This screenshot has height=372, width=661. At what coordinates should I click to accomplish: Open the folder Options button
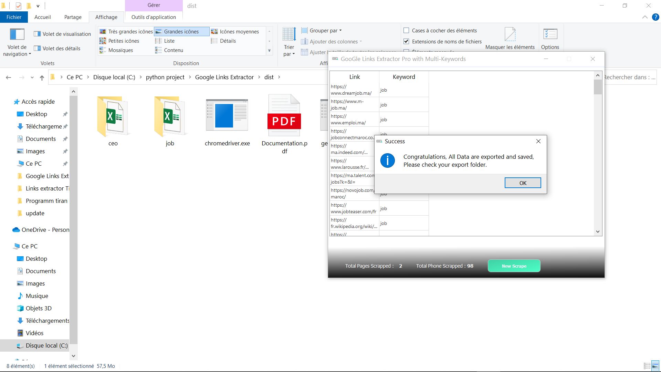coord(550,38)
